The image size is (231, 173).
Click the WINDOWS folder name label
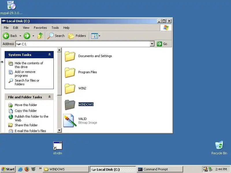coord(86,104)
